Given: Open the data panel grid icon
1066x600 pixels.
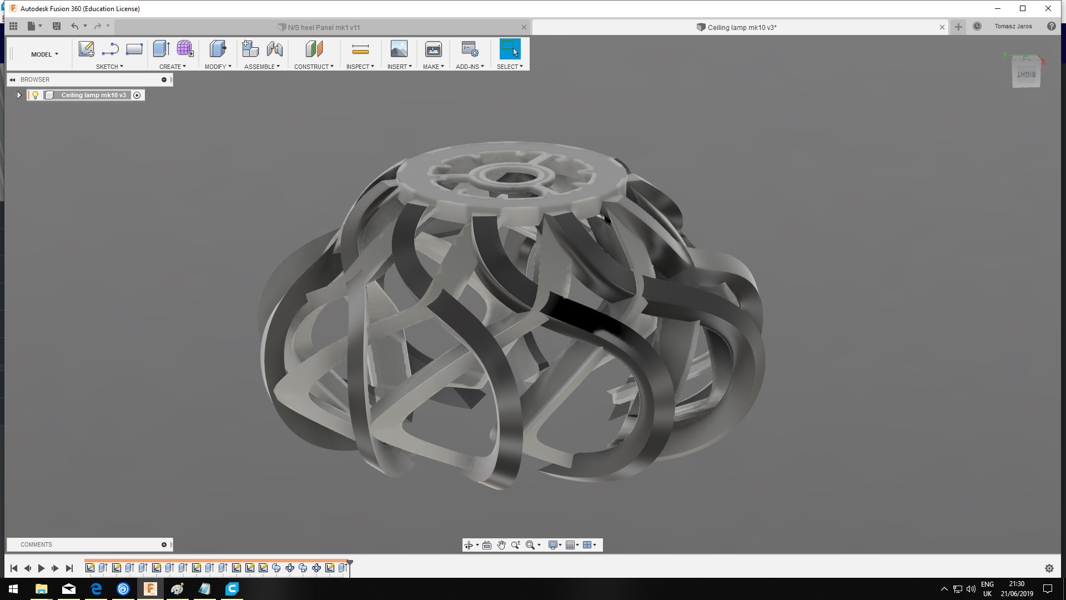Looking at the screenshot, I should pos(13,26).
